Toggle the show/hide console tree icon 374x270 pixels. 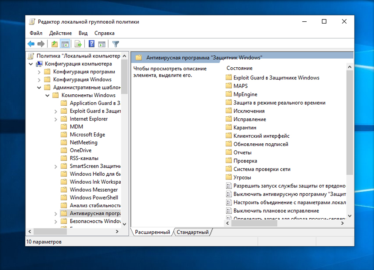tap(65, 44)
